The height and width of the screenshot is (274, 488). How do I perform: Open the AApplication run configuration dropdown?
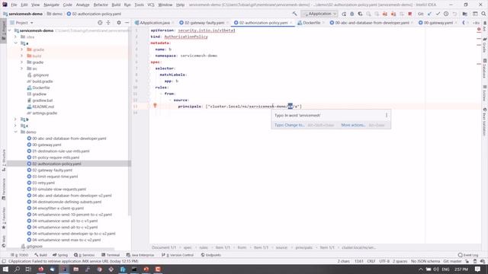[x=319, y=14]
